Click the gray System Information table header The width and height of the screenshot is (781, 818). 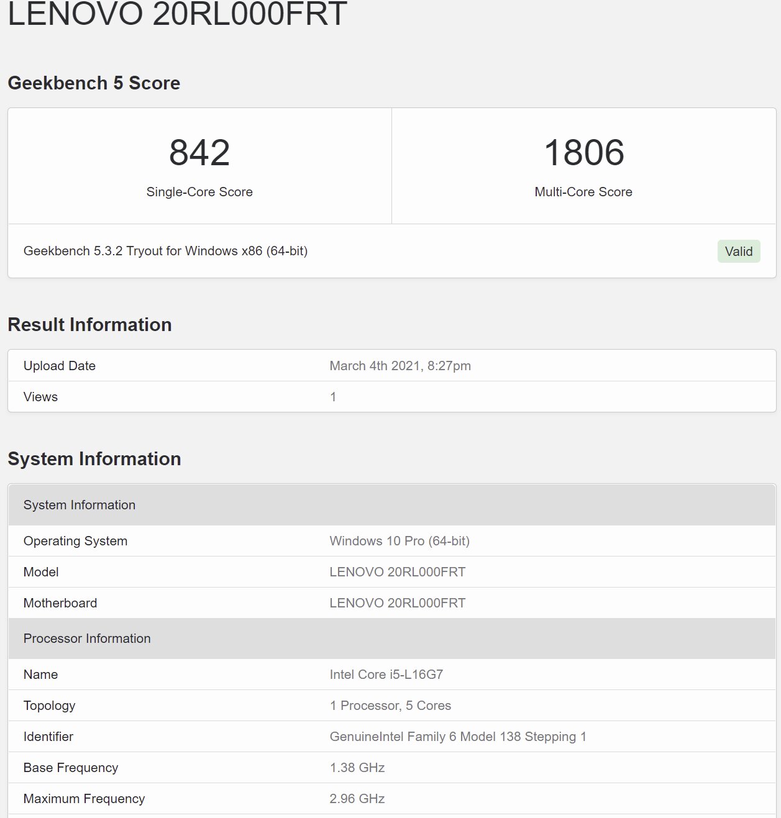point(392,505)
